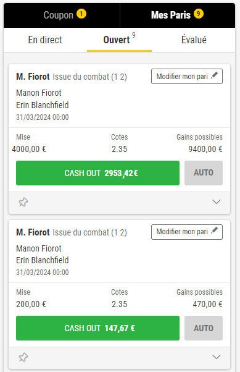Switch to the Coupon tab
Viewport: 240px width, 372px height.
point(62,15)
